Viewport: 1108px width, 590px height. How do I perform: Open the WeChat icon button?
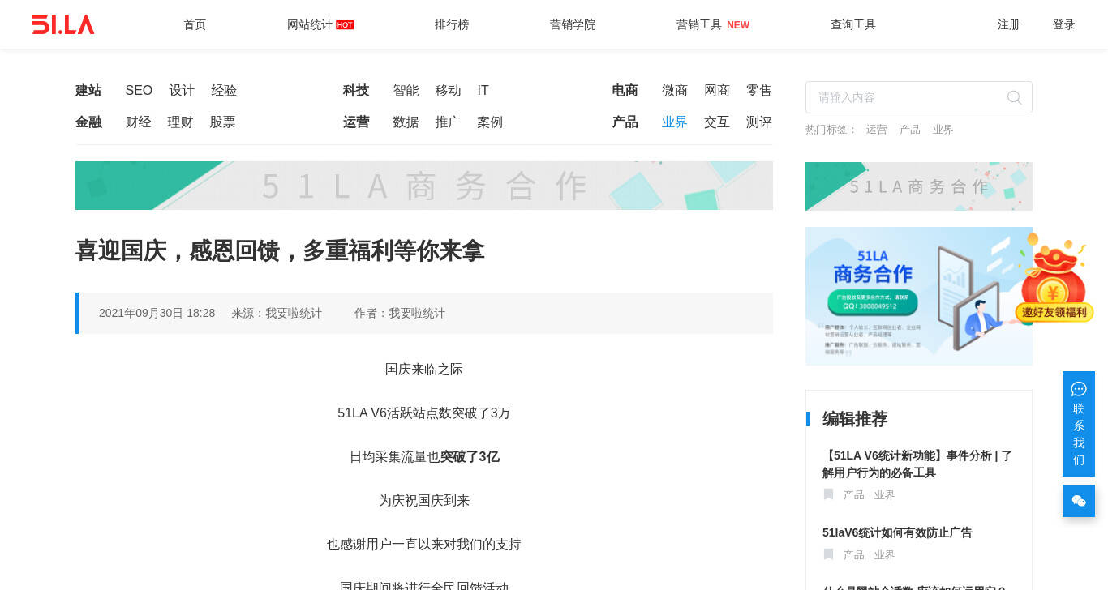pos(1079,501)
